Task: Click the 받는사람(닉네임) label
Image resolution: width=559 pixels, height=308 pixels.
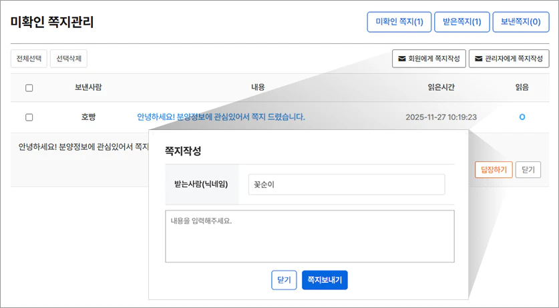Action: coord(201,185)
